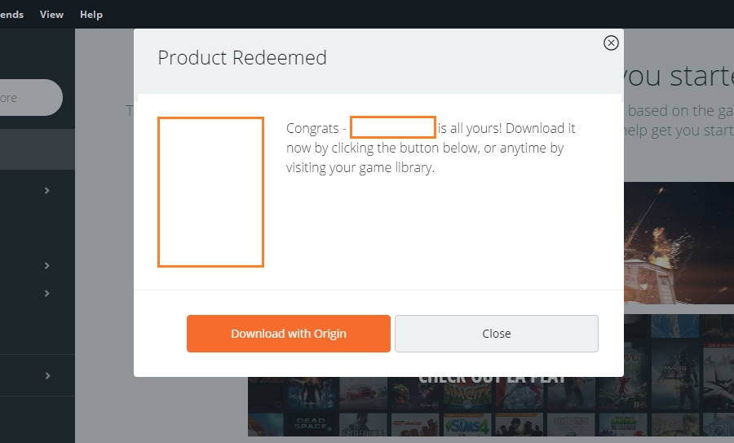Open the Help menu
This screenshot has width=734, height=443.
click(91, 15)
